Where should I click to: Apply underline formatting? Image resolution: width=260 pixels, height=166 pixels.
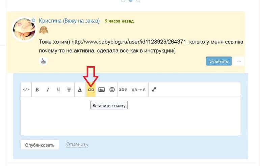[58, 90]
